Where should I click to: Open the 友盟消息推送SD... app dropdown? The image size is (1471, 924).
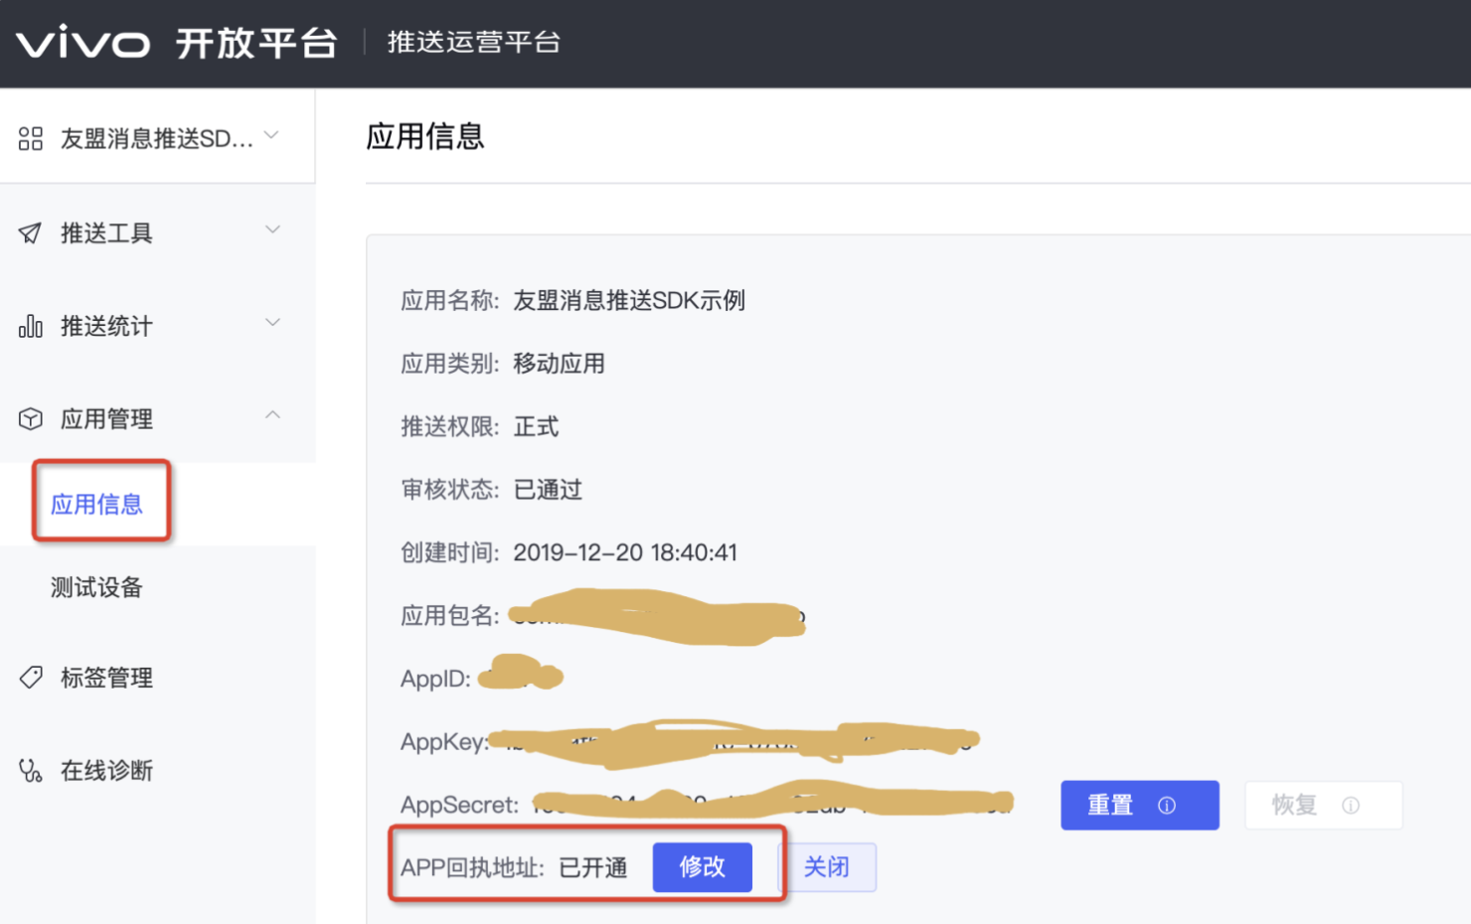point(157,137)
